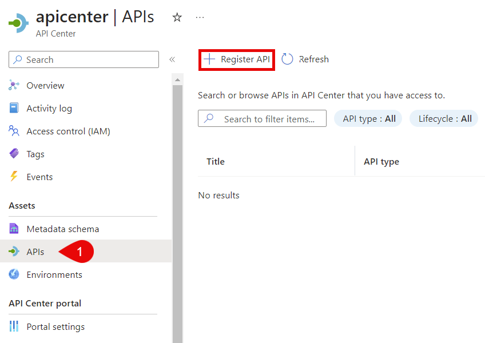Viewport: 485px width, 343px height.
Task: Click the sidebar scrollbar up arrow
Action: 177,80
